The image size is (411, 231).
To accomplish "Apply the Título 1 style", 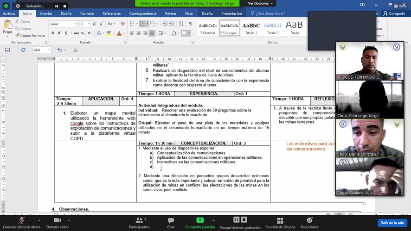I will coord(251,28).
